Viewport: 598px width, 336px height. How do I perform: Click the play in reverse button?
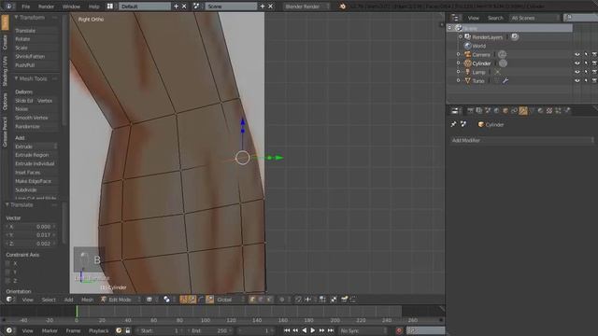(x=305, y=330)
